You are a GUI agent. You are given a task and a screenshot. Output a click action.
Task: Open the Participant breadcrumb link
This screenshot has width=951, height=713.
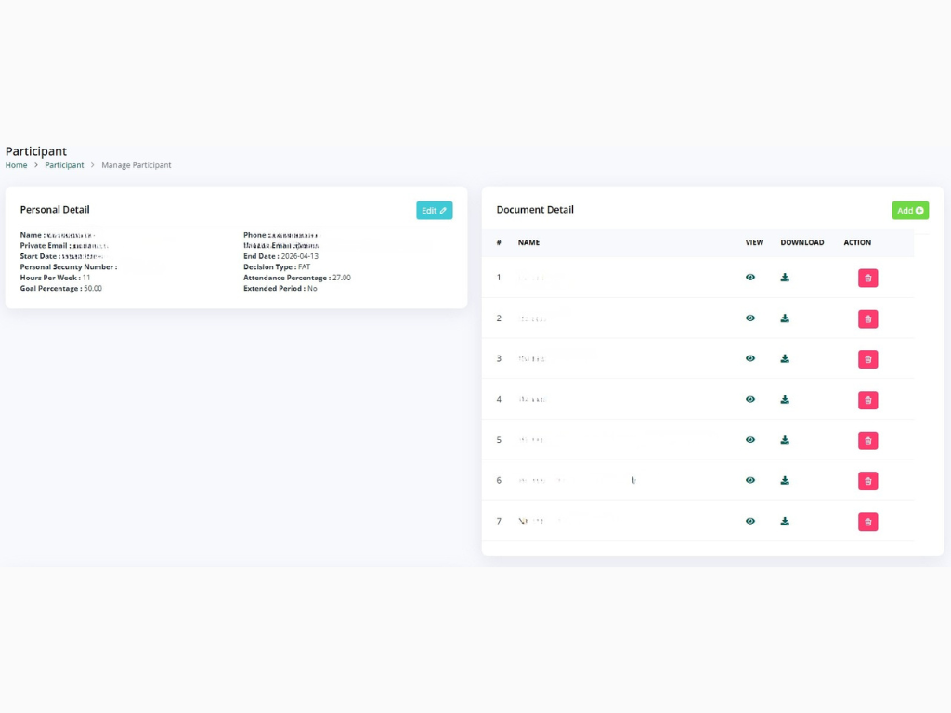pos(64,165)
